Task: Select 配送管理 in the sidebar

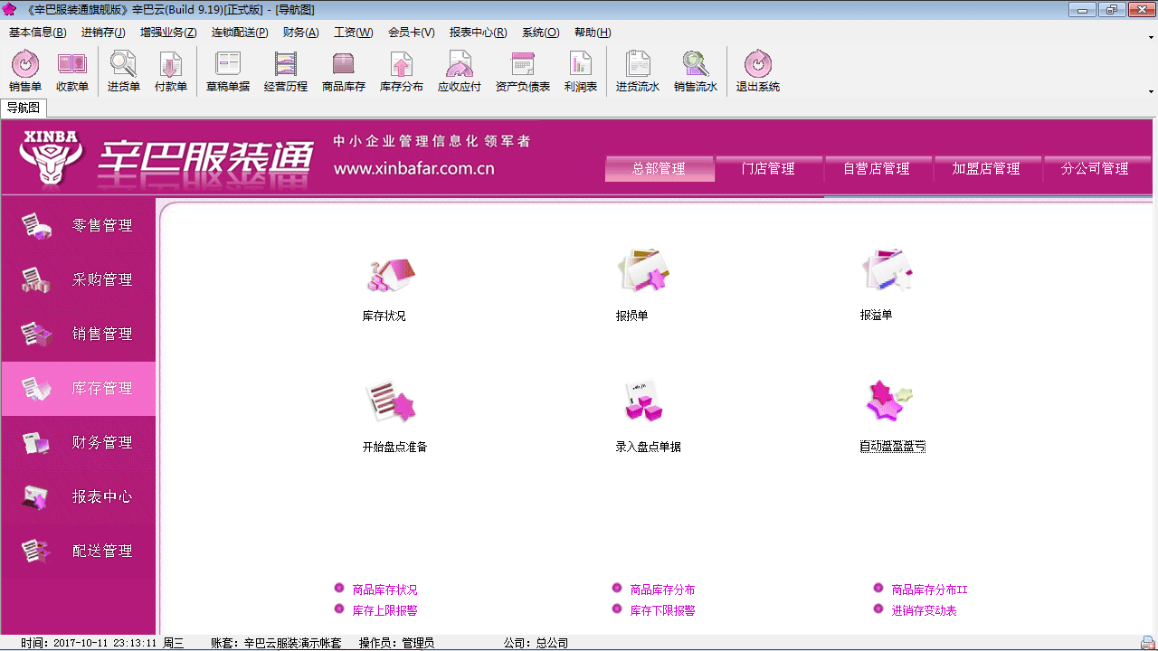Action: pyautogui.click(x=78, y=552)
